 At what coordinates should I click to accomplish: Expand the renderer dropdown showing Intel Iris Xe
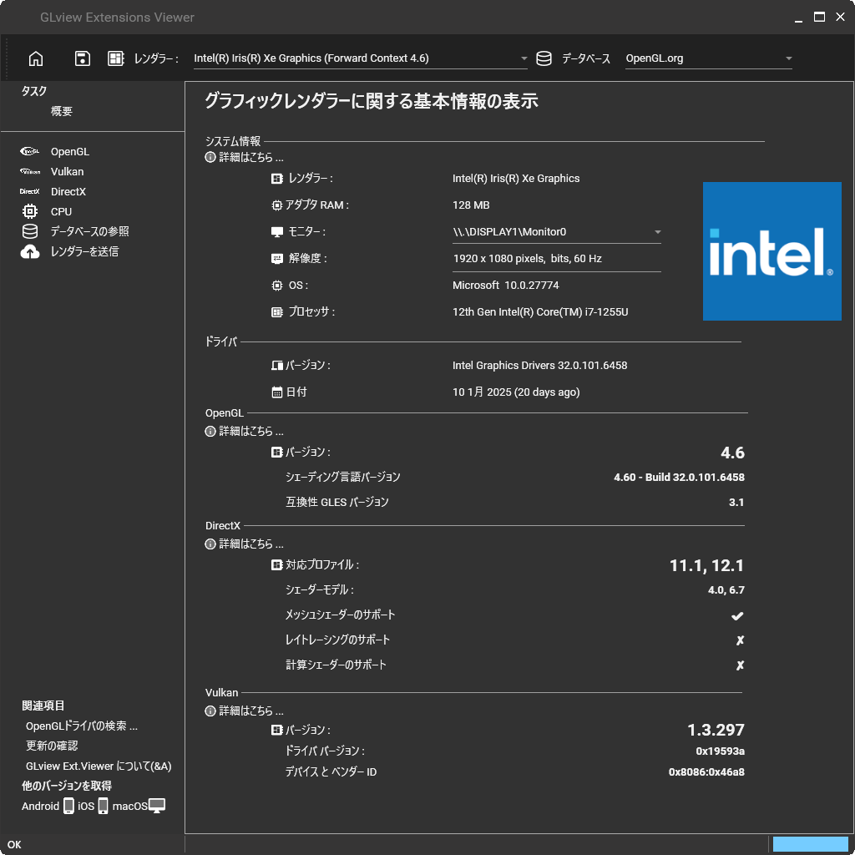[x=360, y=58]
